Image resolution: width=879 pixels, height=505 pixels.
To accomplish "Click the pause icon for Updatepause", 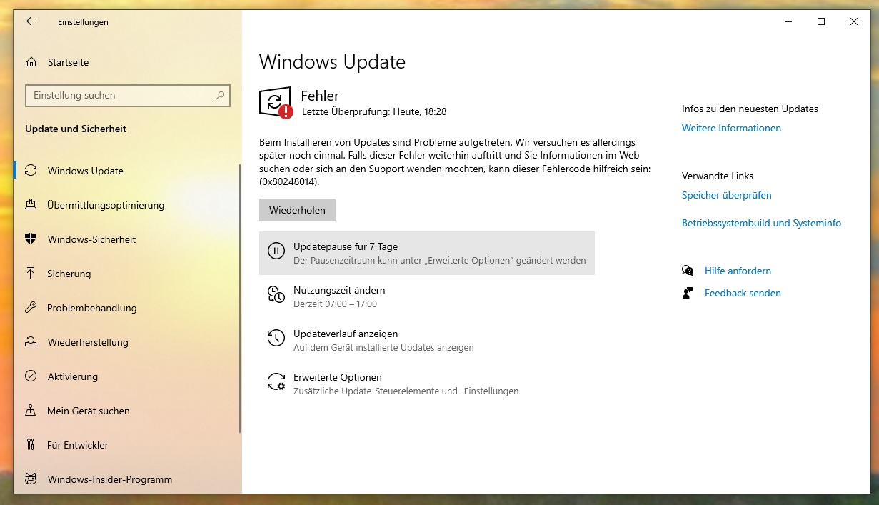I will 276,251.
